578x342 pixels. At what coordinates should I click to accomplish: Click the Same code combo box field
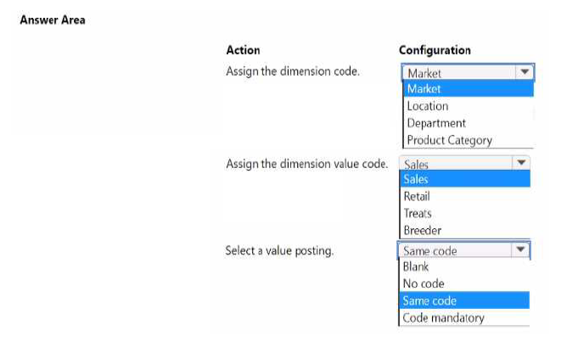tap(464, 250)
